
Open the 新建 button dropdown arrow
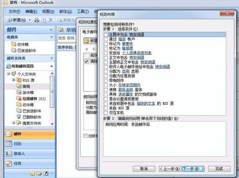coord(30,20)
